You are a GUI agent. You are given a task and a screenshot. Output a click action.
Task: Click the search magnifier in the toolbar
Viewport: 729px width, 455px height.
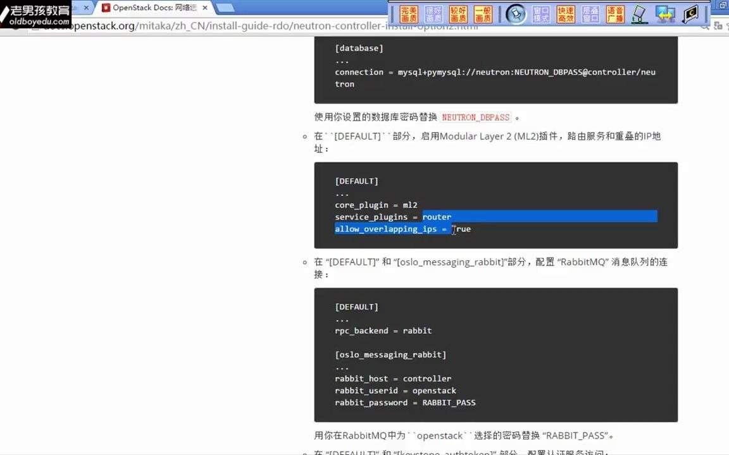(x=704, y=28)
